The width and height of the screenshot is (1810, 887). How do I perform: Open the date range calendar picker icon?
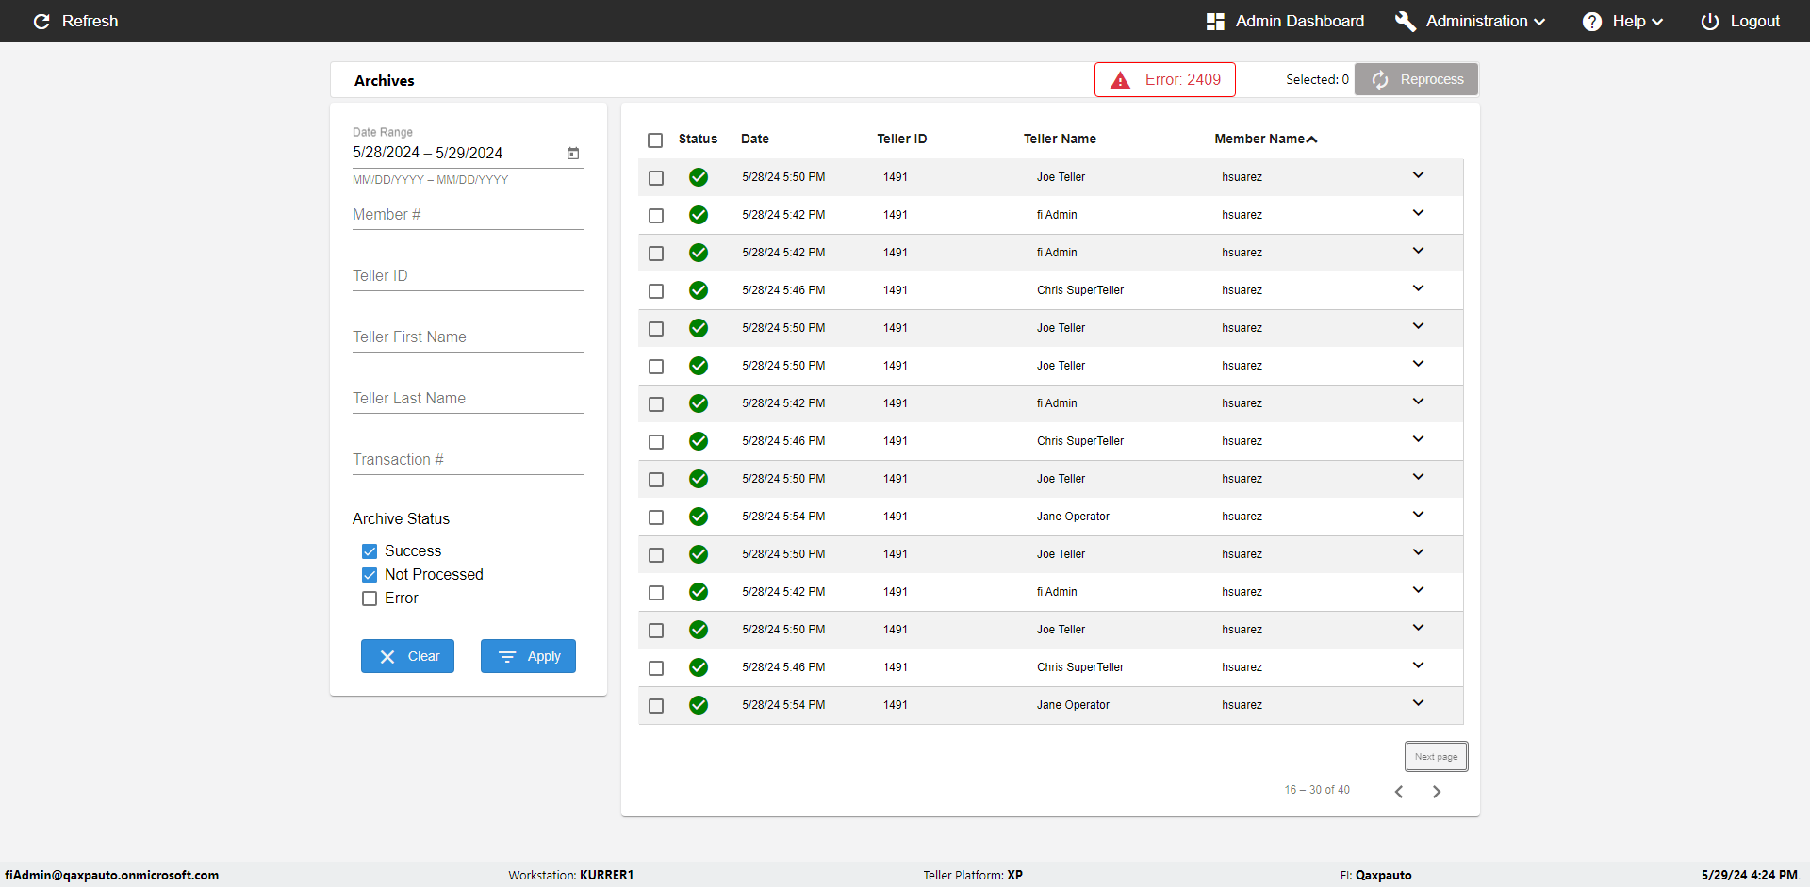pyautogui.click(x=573, y=153)
